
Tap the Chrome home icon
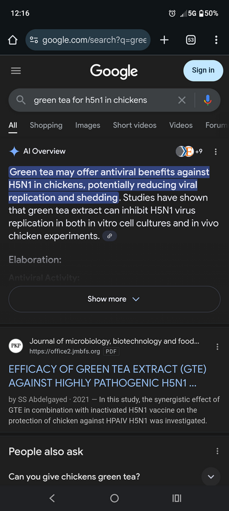click(x=13, y=40)
